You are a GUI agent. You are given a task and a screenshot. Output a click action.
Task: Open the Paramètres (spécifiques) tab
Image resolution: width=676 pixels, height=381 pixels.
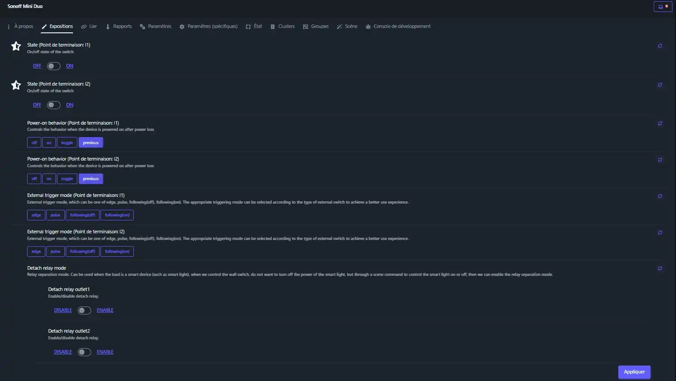[208, 27]
